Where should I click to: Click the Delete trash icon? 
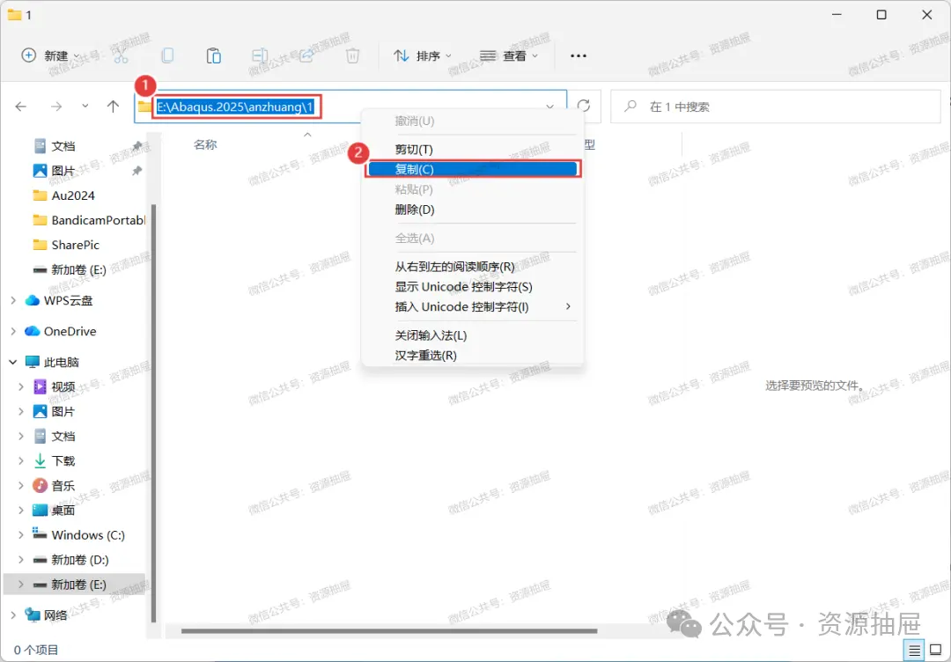(352, 55)
